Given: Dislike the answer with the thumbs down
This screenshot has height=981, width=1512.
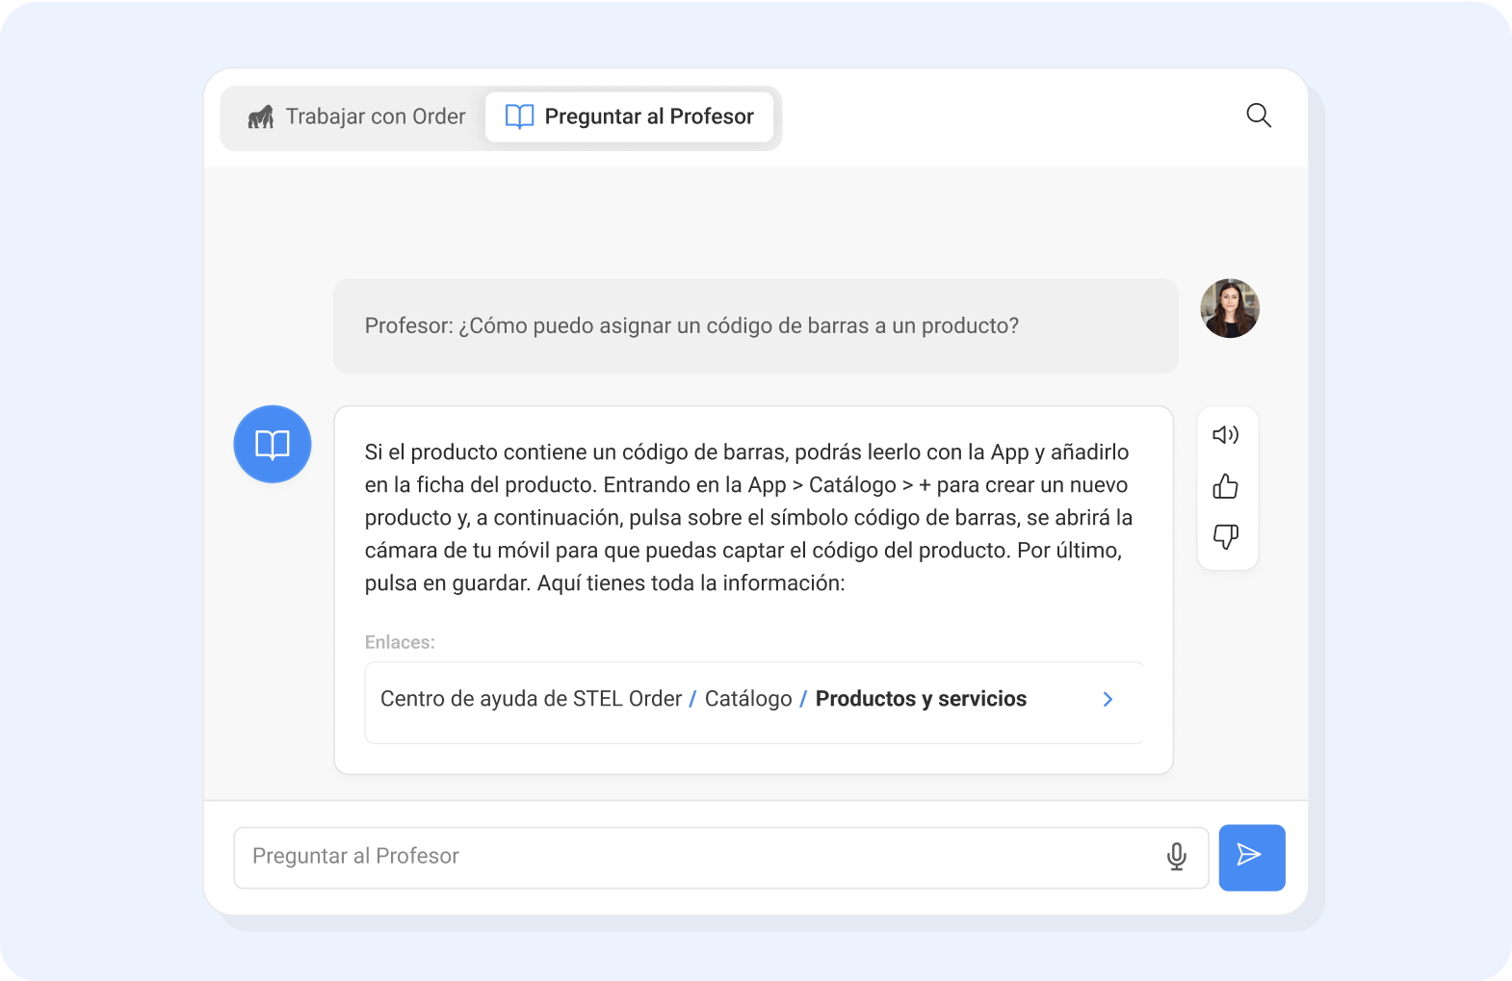Looking at the screenshot, I should [x=1225, y=536].
